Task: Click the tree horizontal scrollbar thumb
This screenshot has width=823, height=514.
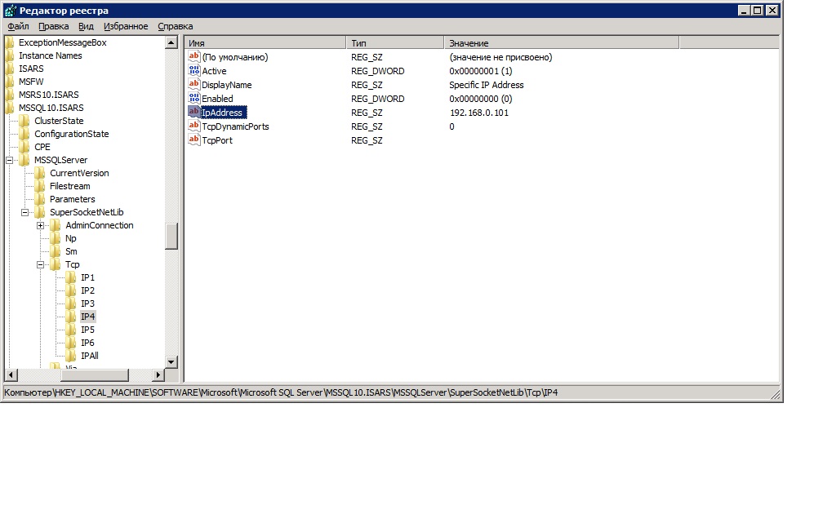Action: (x=95, y=374)
